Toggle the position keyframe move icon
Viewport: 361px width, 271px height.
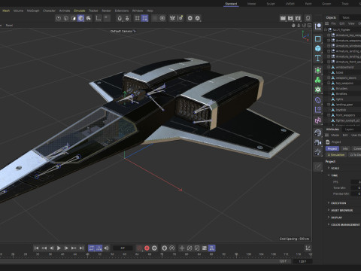(182, 248)
